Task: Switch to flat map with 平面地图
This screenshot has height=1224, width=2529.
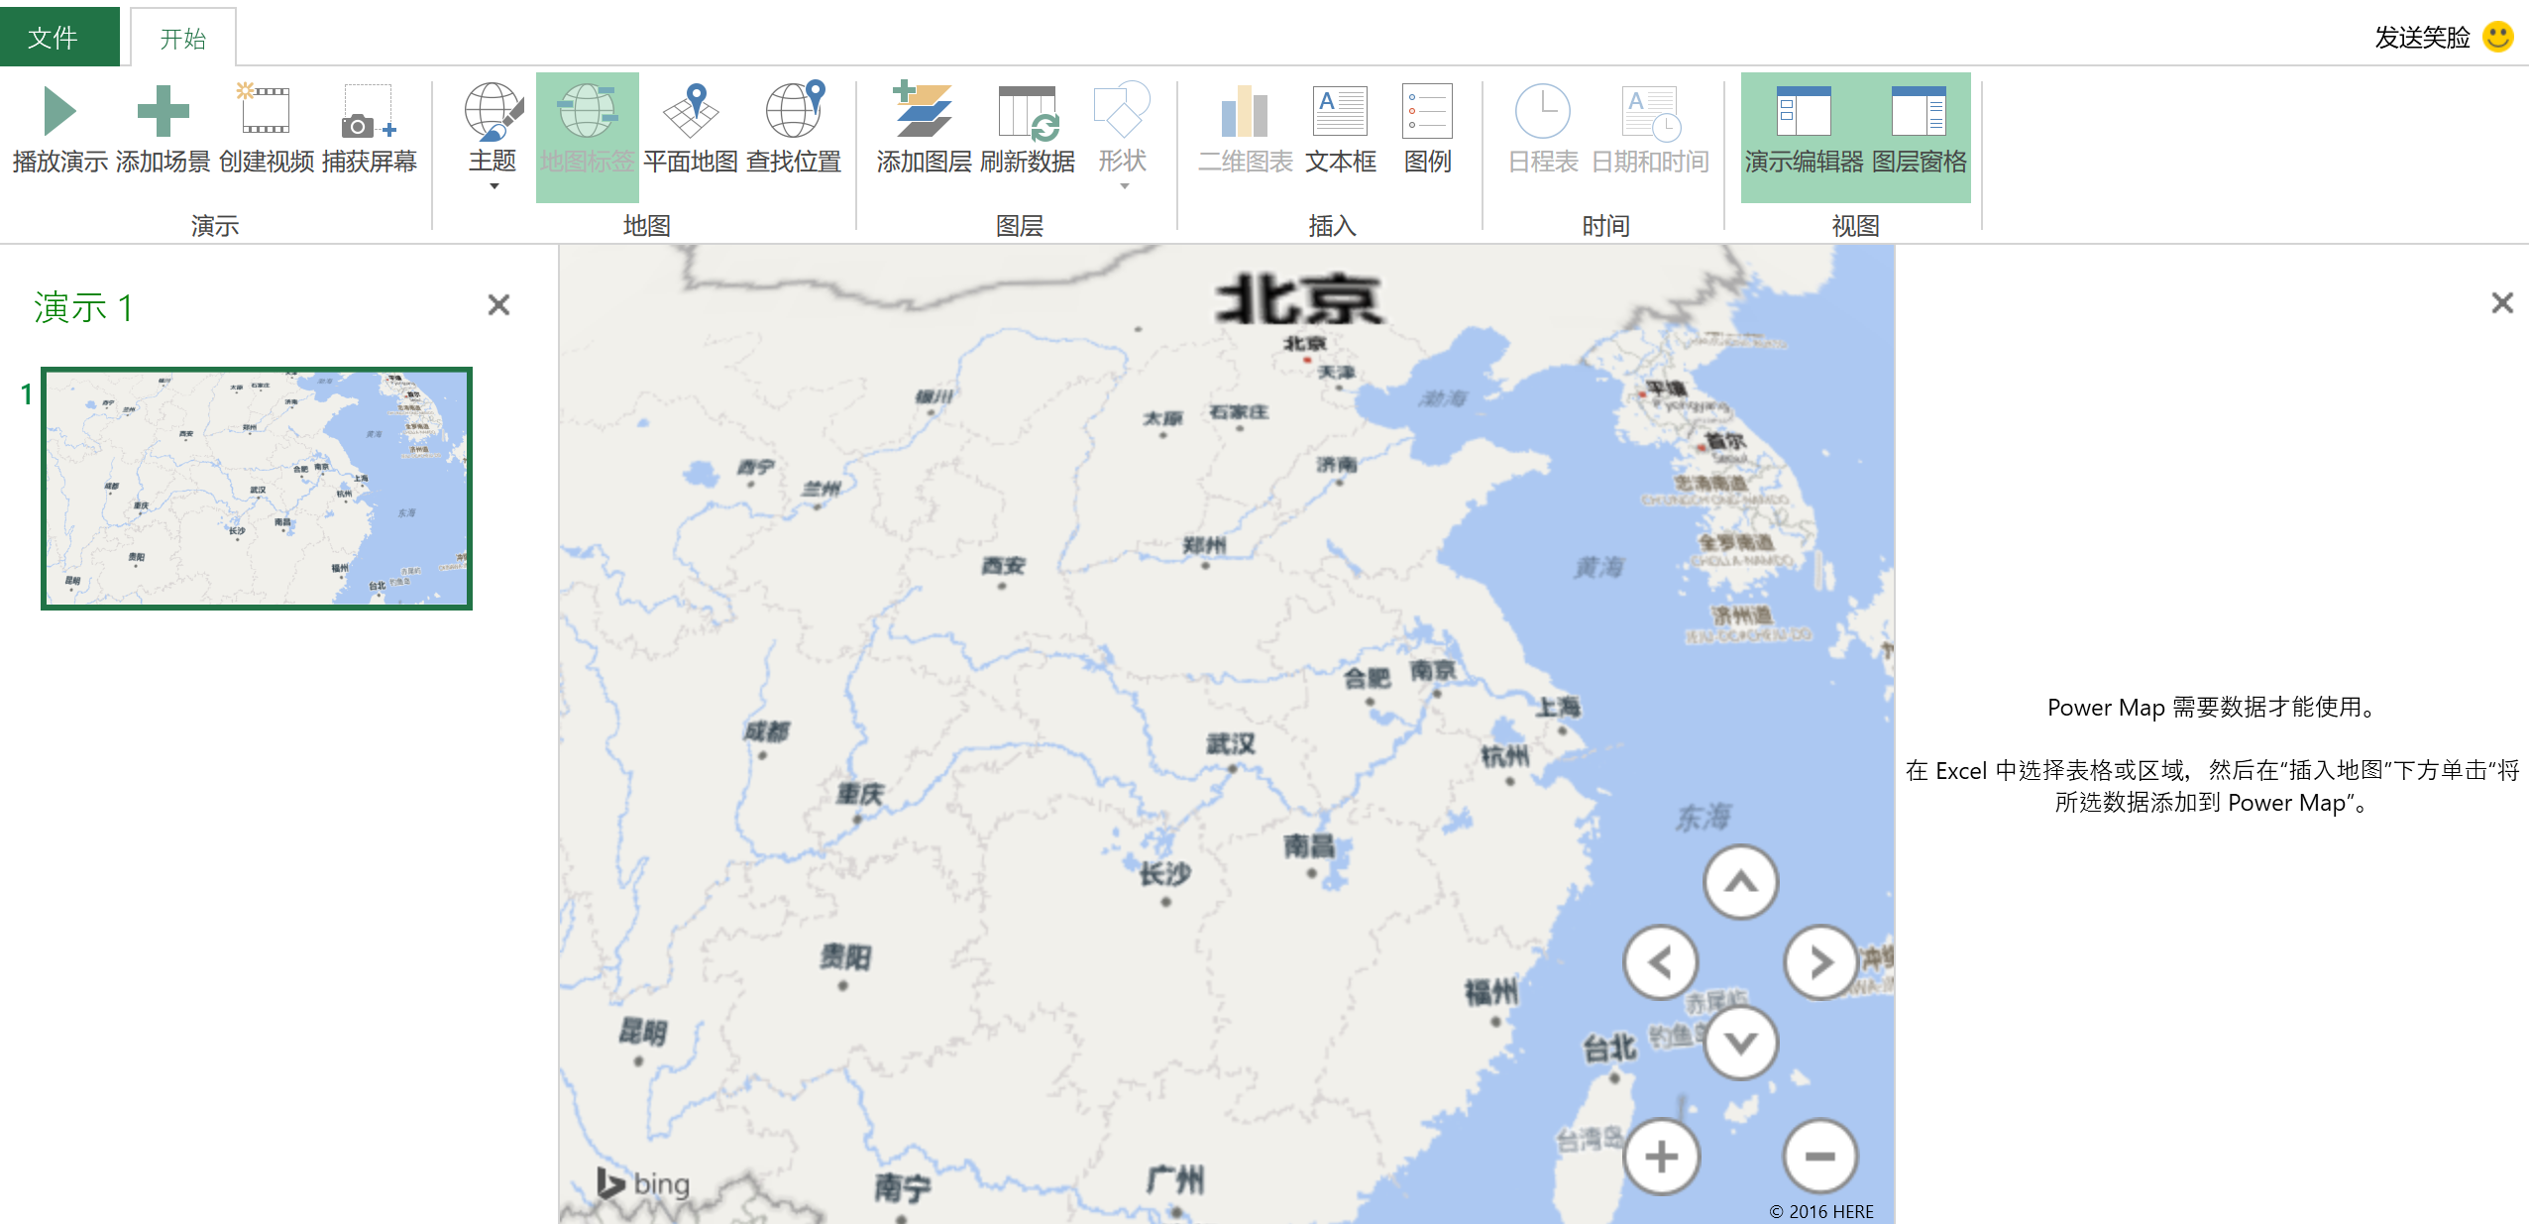Action: [x=691, y=129]
